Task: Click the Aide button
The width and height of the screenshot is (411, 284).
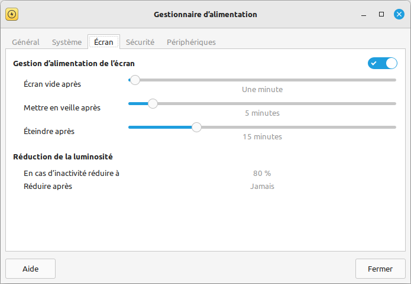Action: tap(30, 269)
